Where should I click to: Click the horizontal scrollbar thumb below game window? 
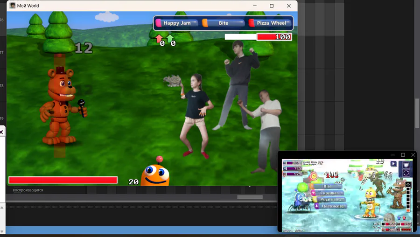point(250,197)
